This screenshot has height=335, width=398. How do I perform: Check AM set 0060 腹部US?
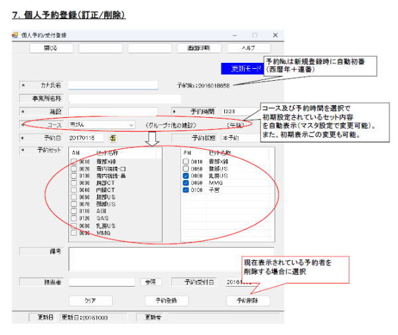click(x=74, y=197)
